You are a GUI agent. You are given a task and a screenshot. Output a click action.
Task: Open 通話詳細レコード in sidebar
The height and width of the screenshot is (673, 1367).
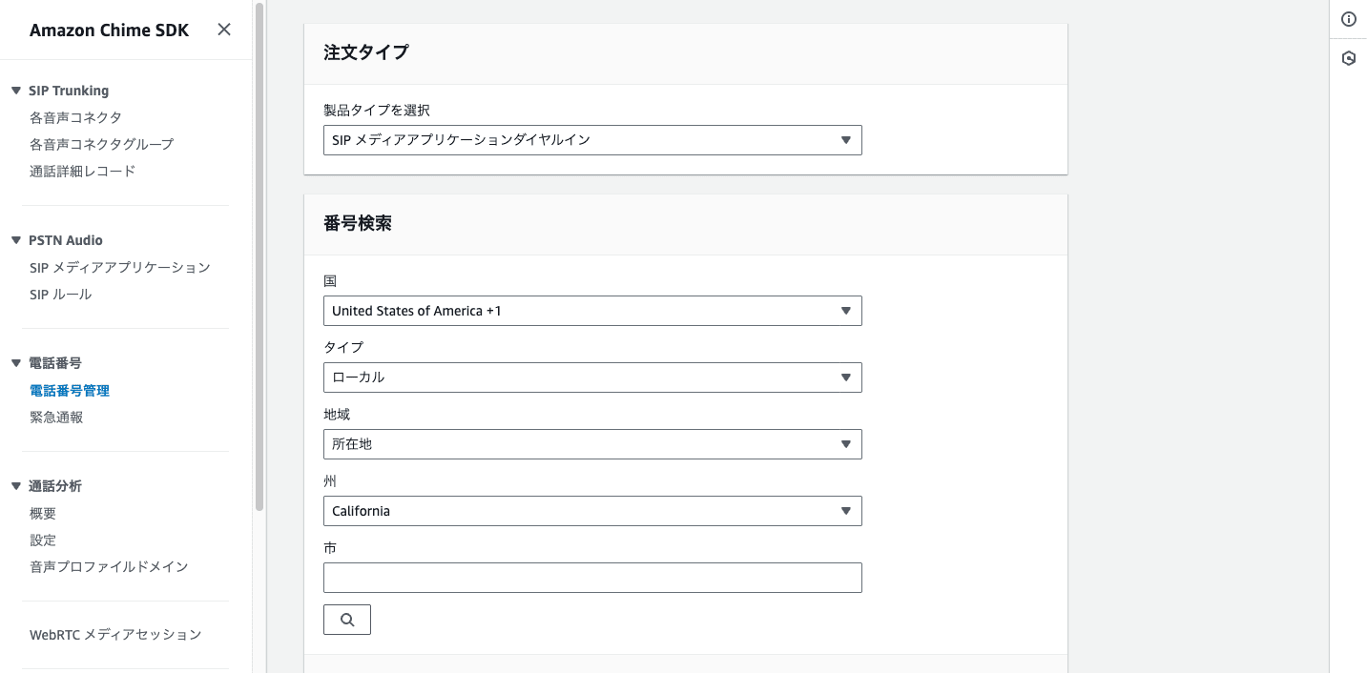[82, 171]
